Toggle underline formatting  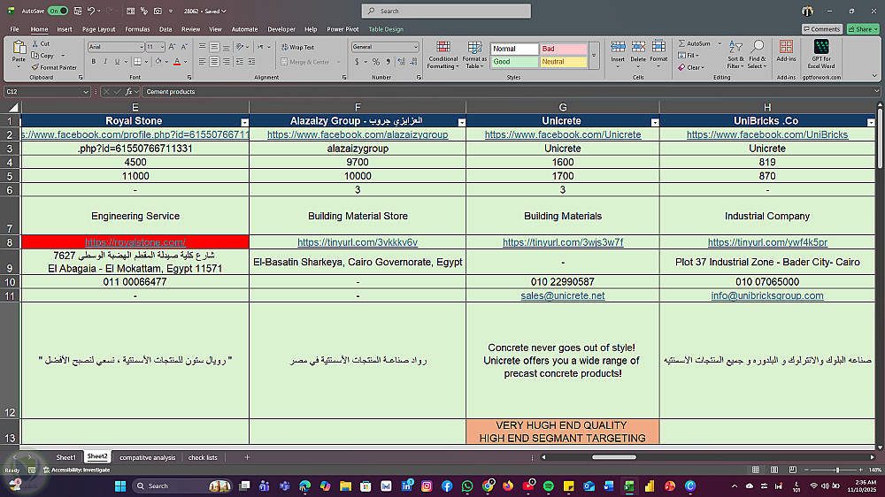coord(117,62)
